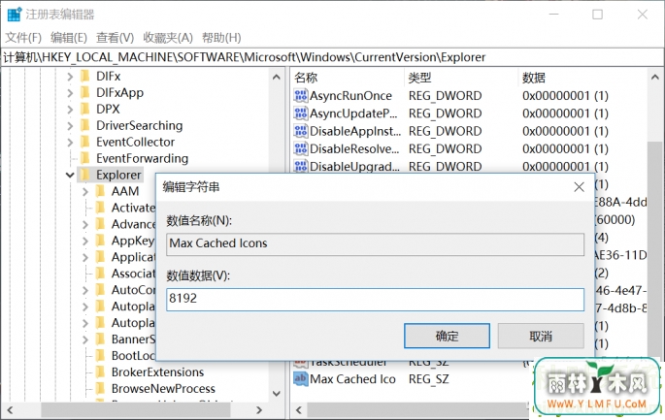Image resolution: width=665 pixels, height=420 pixels.
Task: Click REG_SZ type of Max Cached Ico
Action: tap(429, 379)
